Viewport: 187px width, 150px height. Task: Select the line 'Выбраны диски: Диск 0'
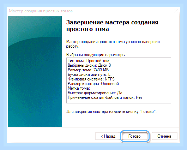(x=89, y=65)
